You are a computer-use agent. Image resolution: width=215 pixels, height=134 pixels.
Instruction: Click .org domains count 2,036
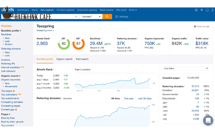[x=196, y=119]
